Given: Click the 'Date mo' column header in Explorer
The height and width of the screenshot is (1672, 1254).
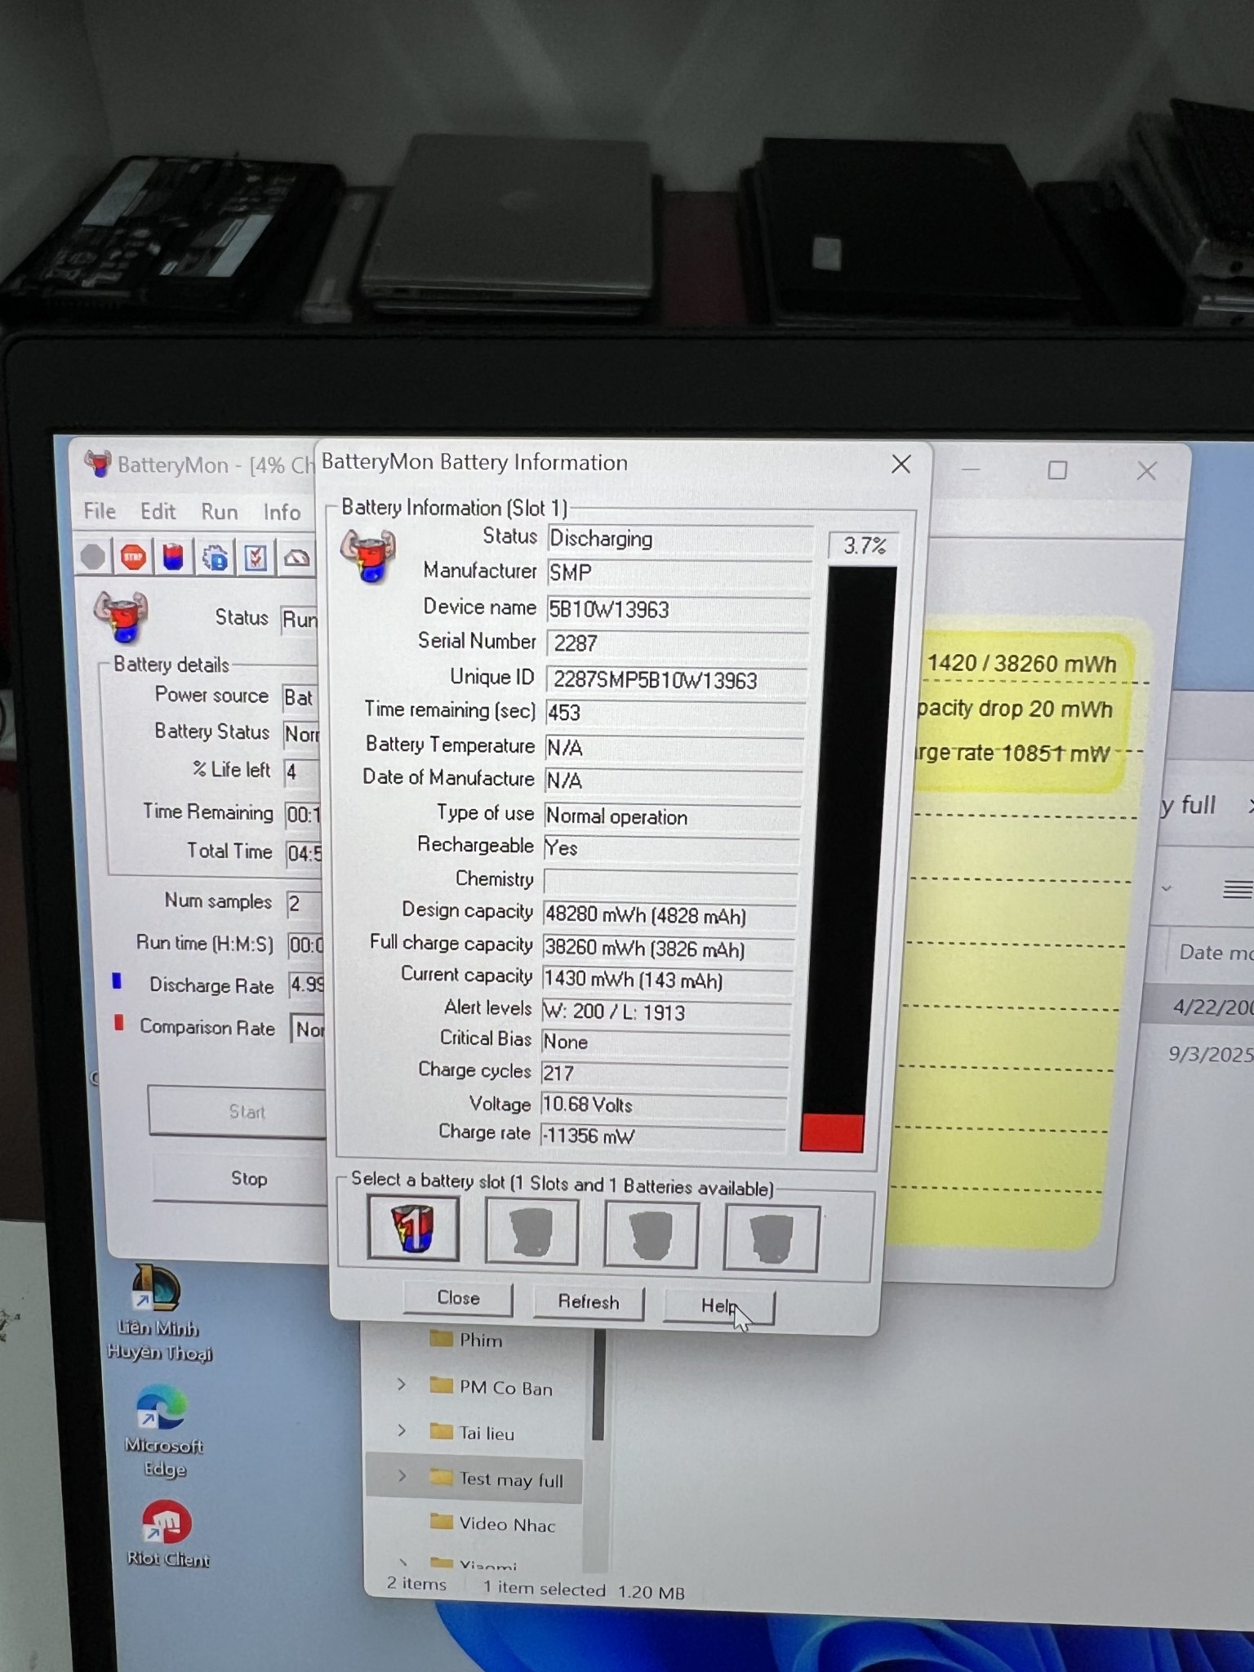Looking at the screenshot, I should point(1215,952).
